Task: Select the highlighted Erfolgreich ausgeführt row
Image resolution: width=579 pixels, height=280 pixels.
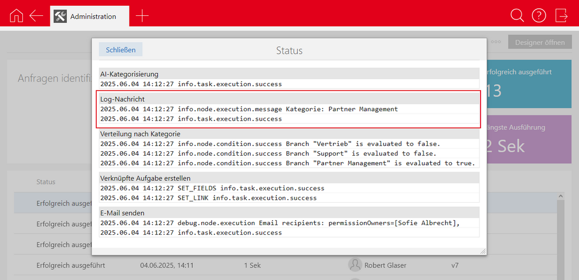Action: click(x=53, y=203)
